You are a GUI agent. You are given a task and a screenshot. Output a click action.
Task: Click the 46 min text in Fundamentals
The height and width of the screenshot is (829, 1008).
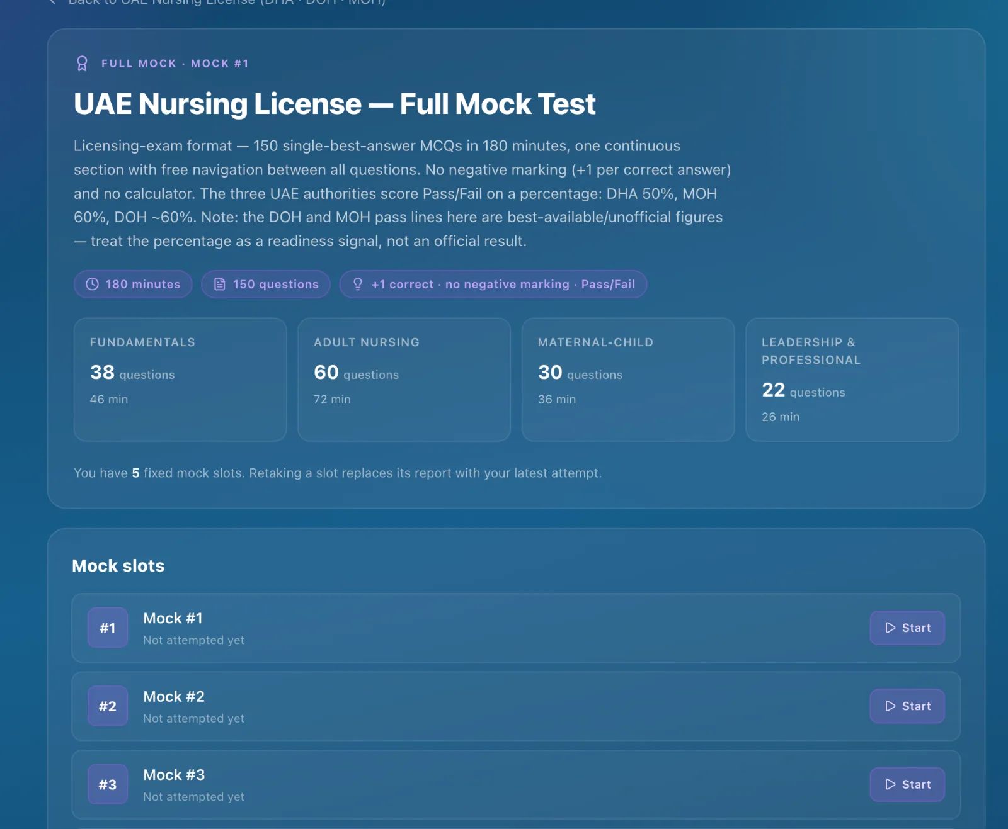click(109, 399)
